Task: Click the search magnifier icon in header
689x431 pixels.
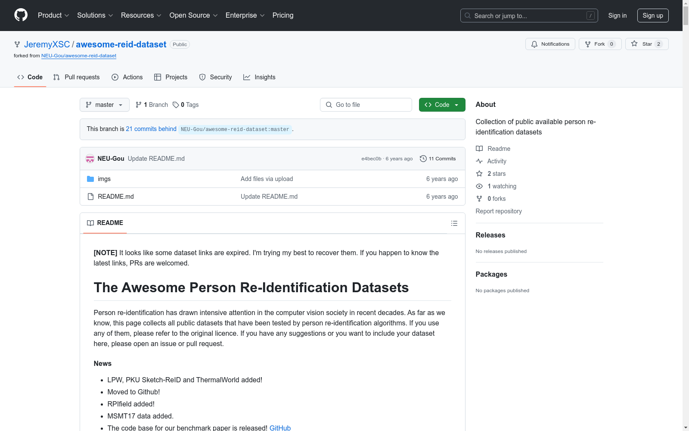Action: point(468,16)
